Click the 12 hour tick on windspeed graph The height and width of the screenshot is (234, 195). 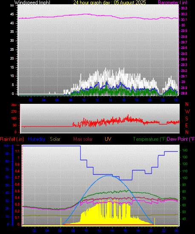click(97, 100)
